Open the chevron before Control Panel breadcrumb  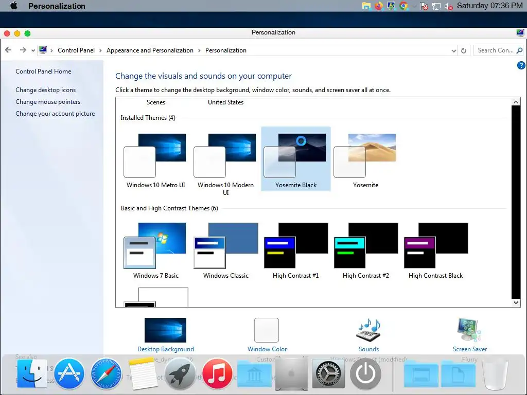tap(51, 50)
